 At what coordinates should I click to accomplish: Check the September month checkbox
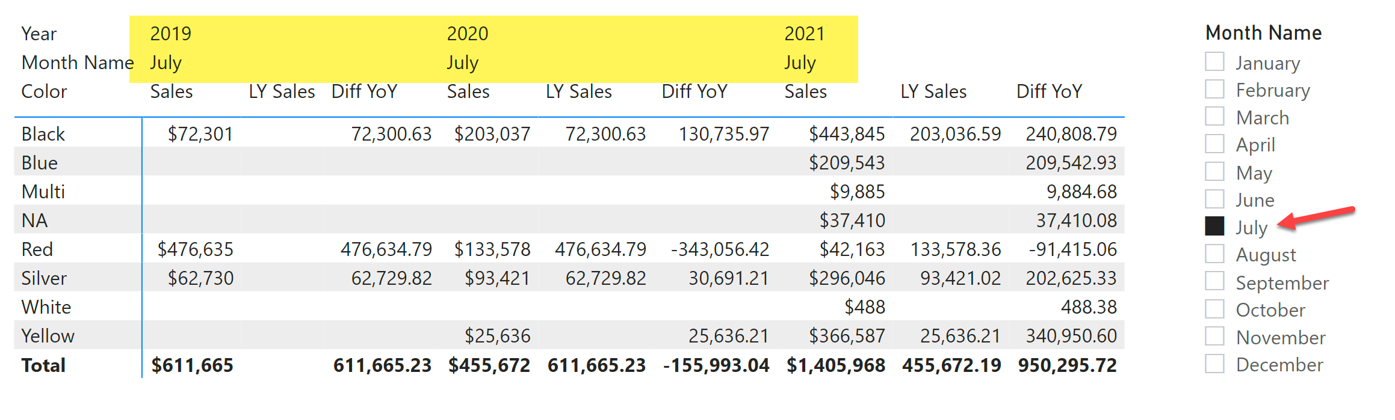1214,281
